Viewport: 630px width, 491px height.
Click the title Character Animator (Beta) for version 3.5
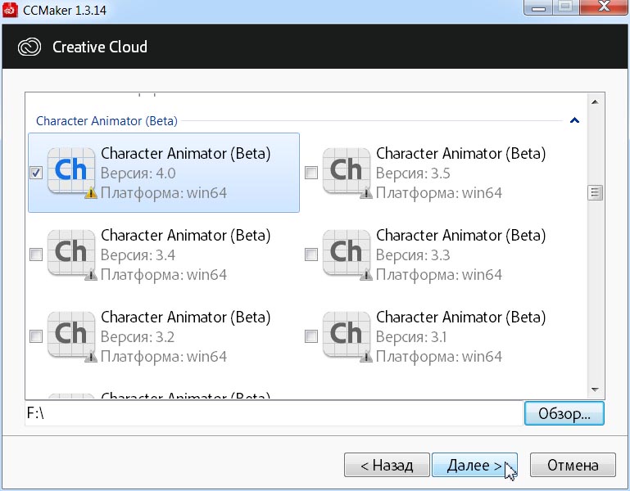(x=461, y=153)
